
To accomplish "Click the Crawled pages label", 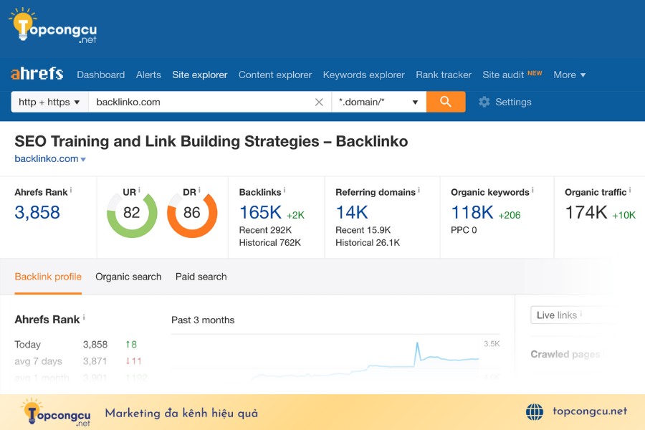I will coord(565,354).
